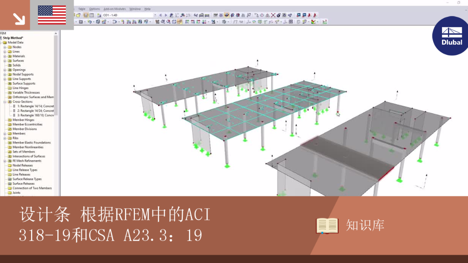The image size is (468, 263).
Task: Expand the Surfaces tree node
Action: 5,61
